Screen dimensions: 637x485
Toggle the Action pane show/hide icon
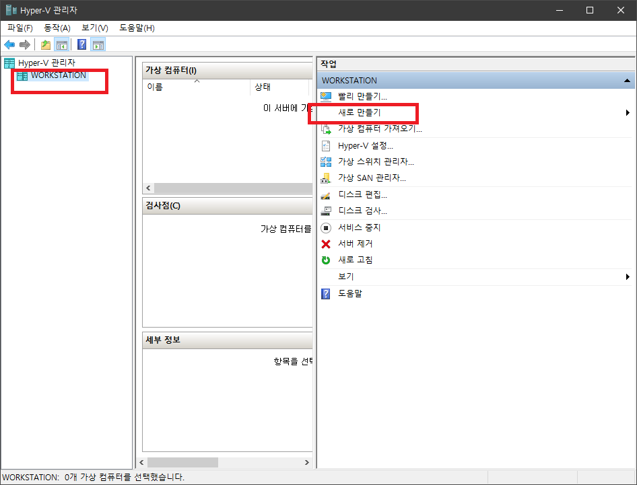pyautogui.click(x=98, y=44)
